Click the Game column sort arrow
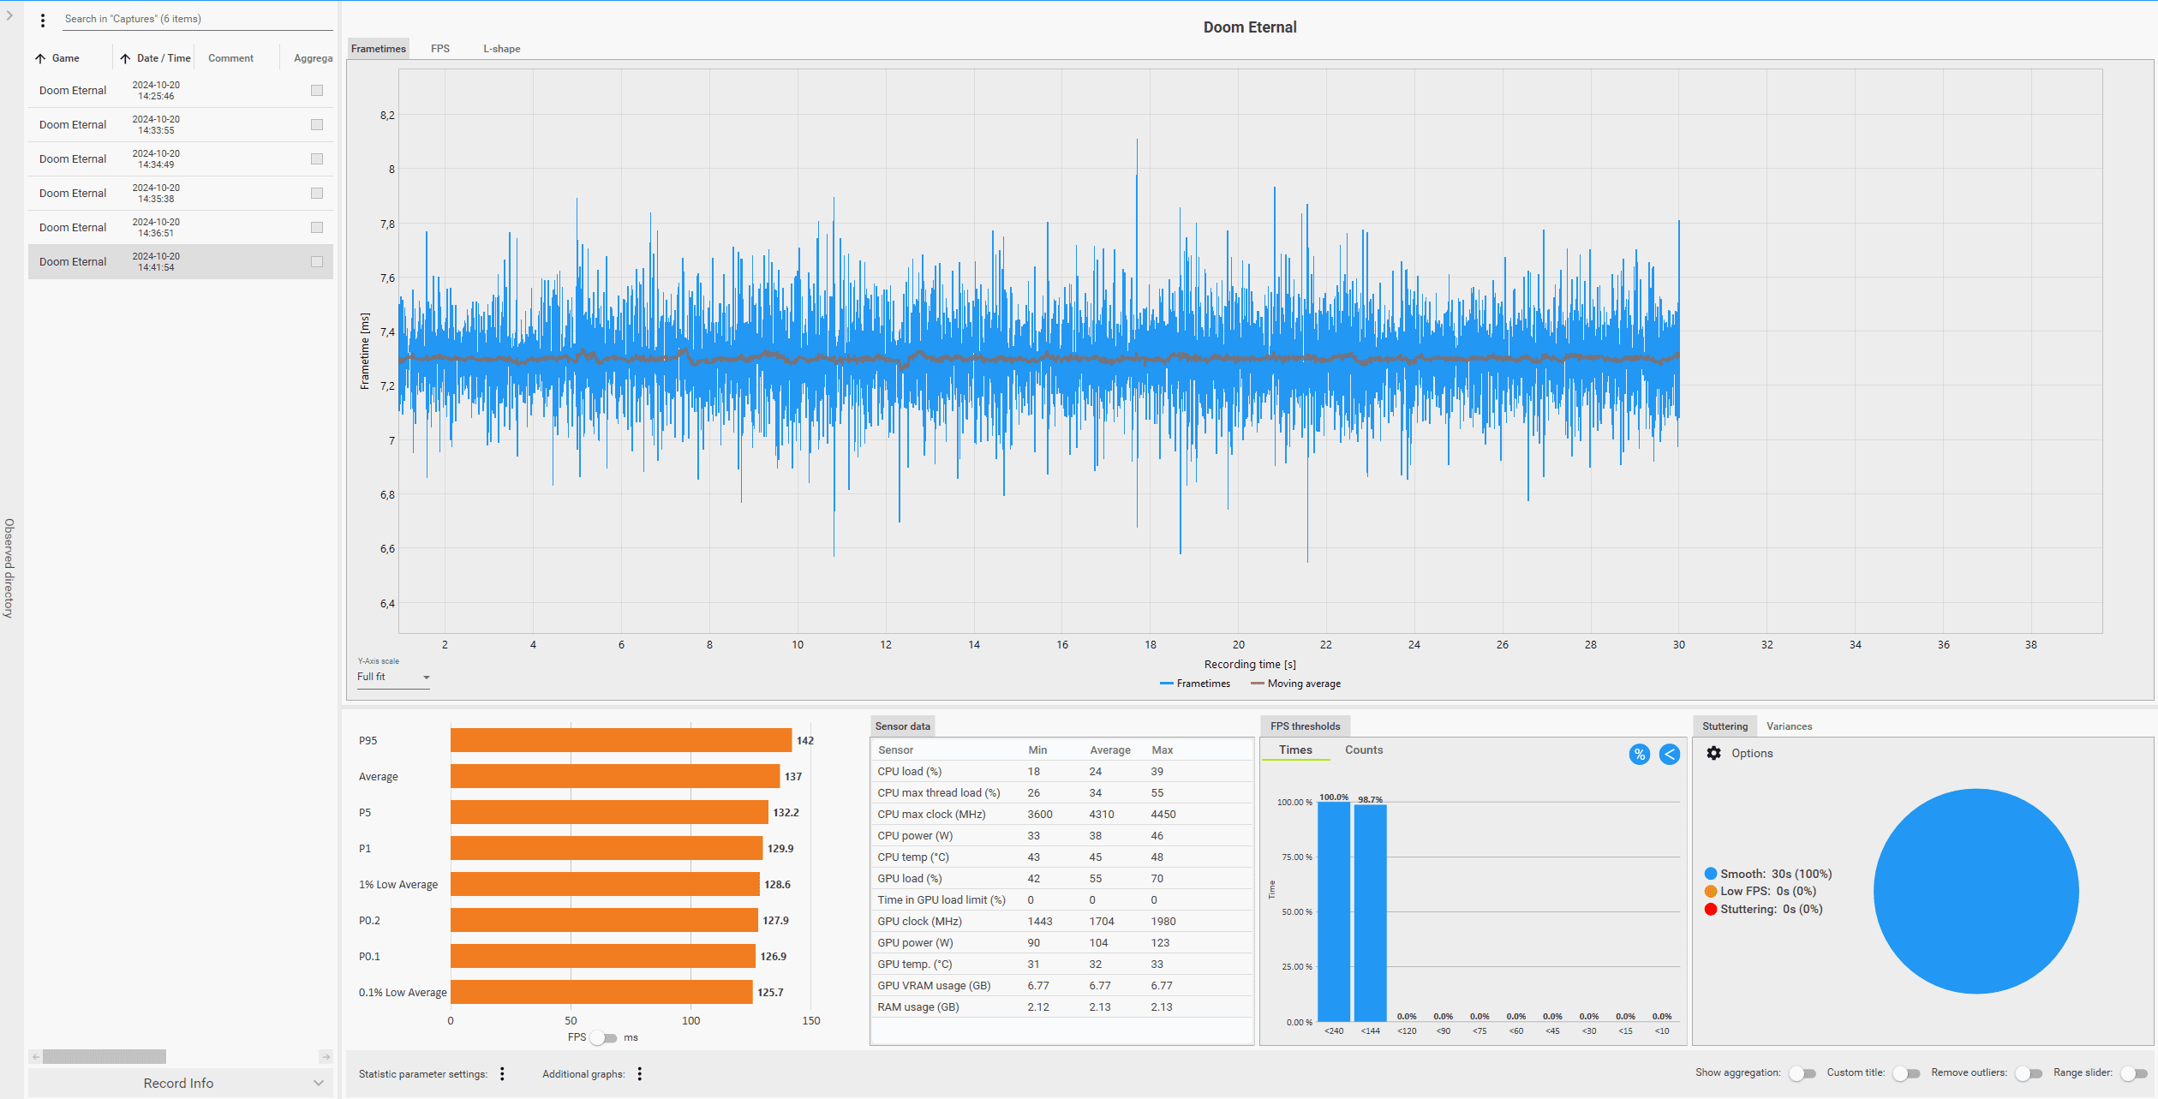2158x1099 pixels. (40, 58)
